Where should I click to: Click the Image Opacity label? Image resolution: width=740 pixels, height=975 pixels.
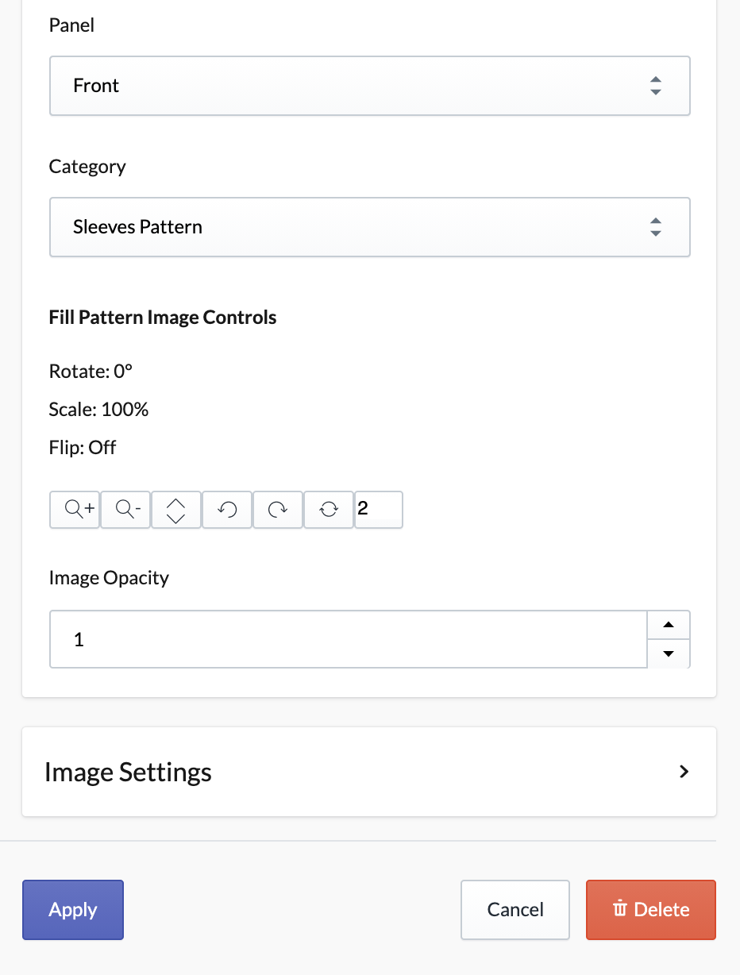(x=109, y=577)
